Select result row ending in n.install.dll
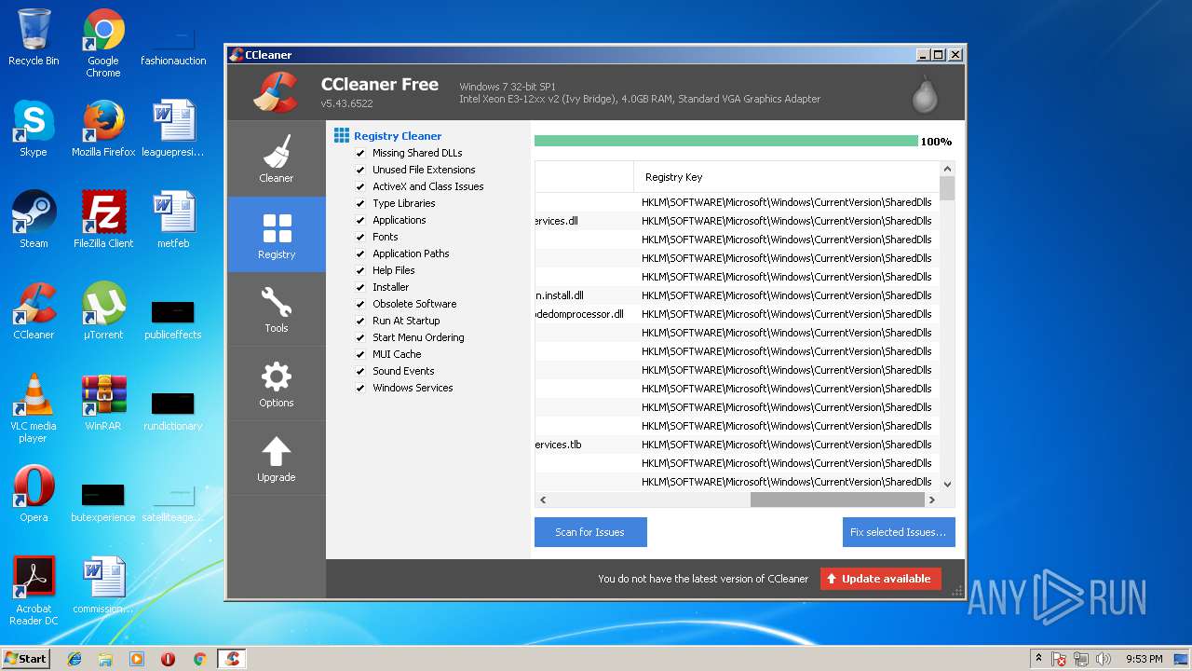 click(738, 295)
